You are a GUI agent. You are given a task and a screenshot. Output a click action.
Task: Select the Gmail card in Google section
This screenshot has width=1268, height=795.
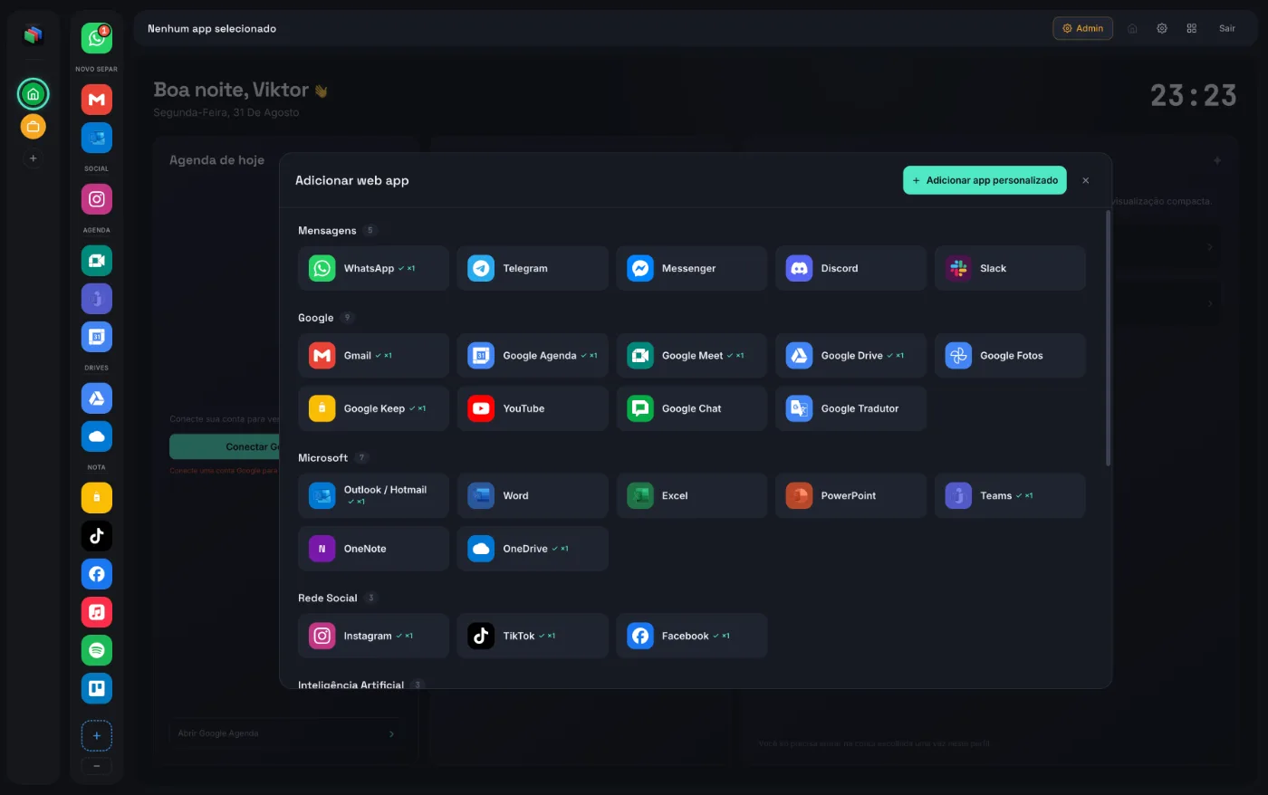pos(373,356)
